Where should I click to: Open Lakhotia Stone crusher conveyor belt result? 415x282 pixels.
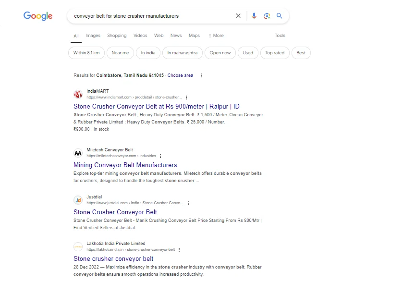coord(113,258)
